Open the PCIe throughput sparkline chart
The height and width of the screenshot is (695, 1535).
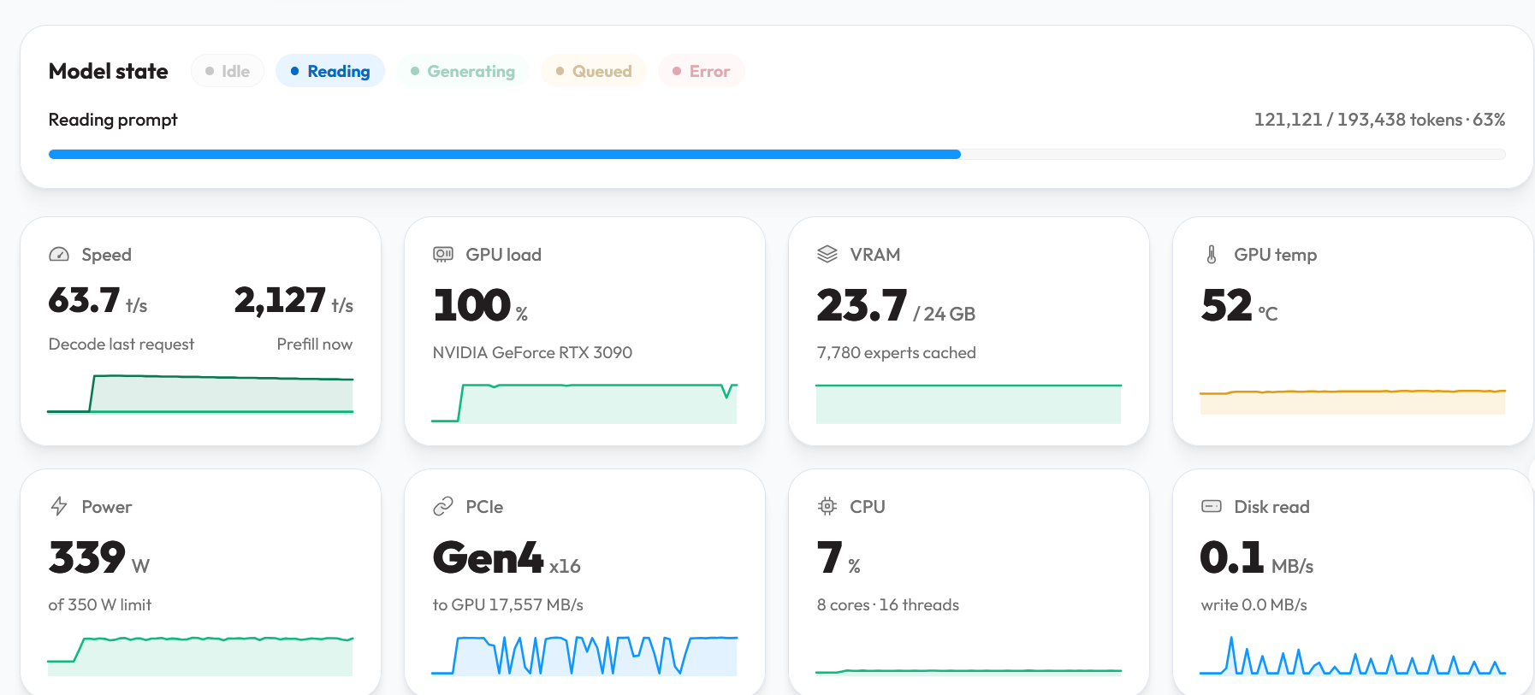pyautogui.click(x=584, y=655)
